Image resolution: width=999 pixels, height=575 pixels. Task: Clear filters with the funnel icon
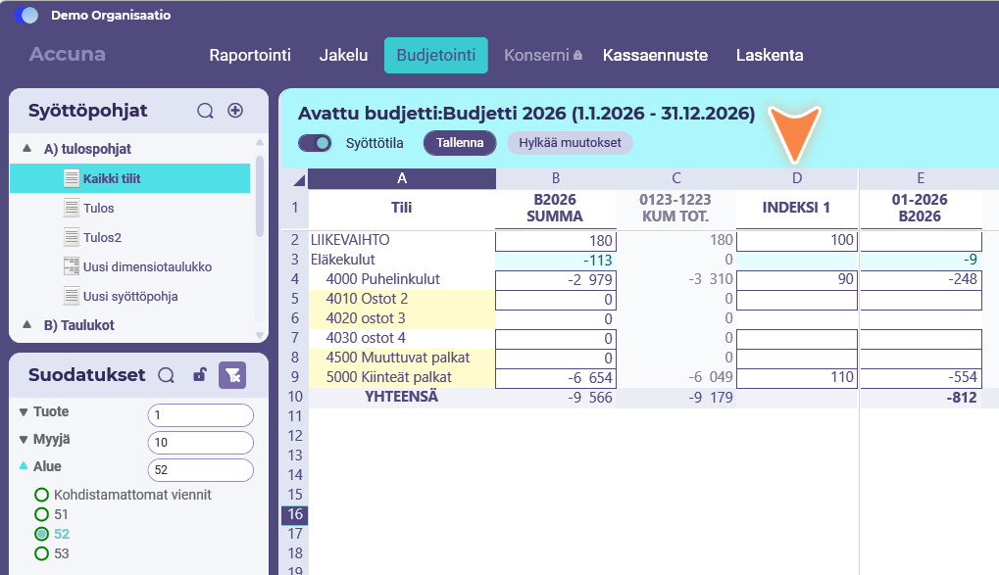click(232, 375)
